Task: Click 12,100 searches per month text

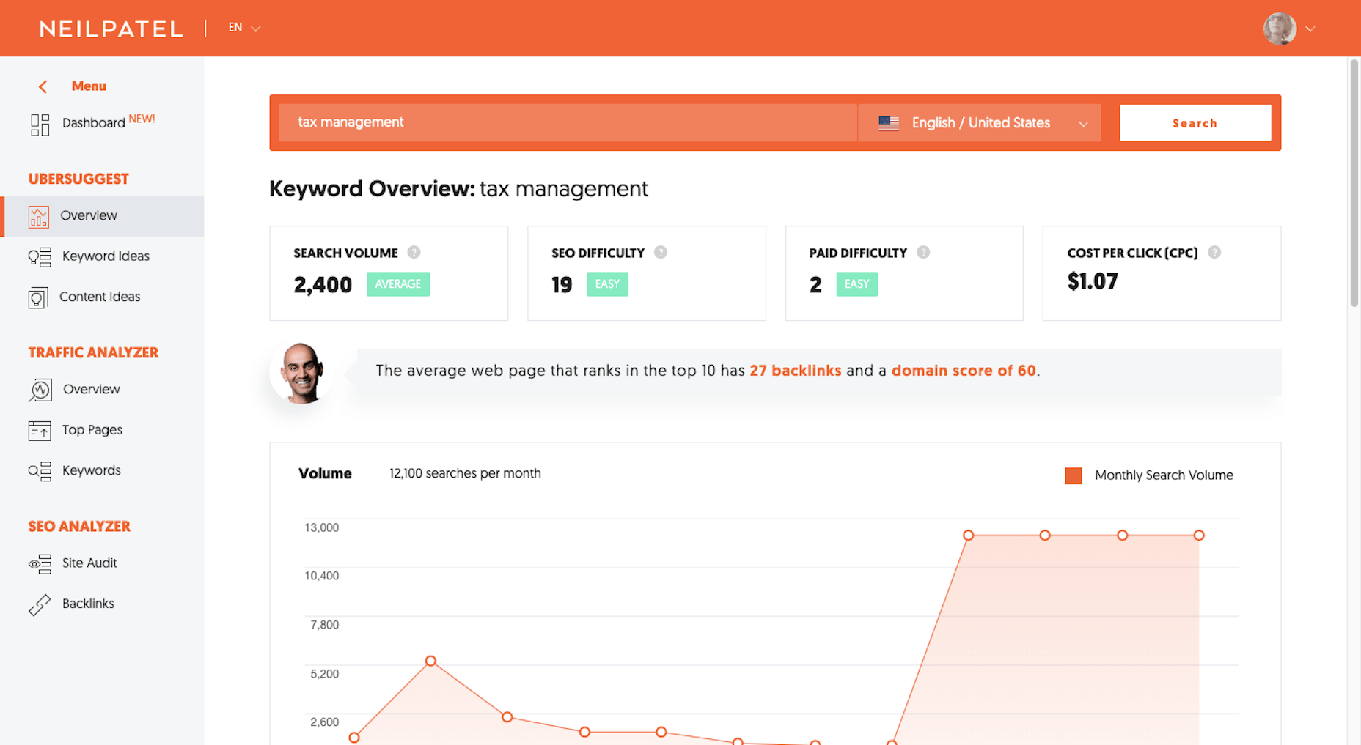Action: pos(465,474)
